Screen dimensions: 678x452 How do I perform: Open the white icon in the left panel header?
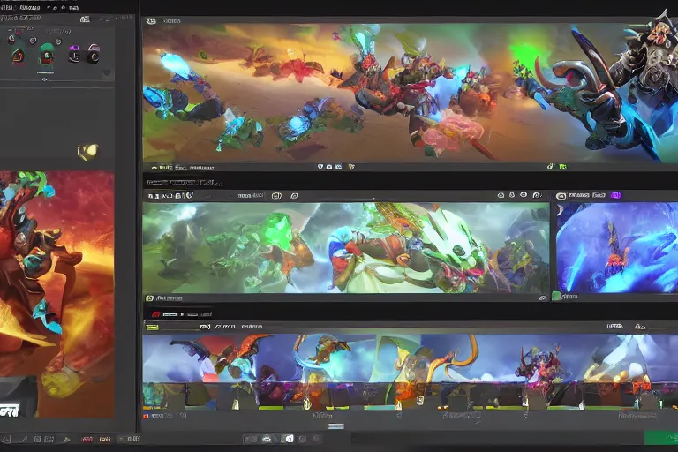pyautogui.click(x=85, y=19)
